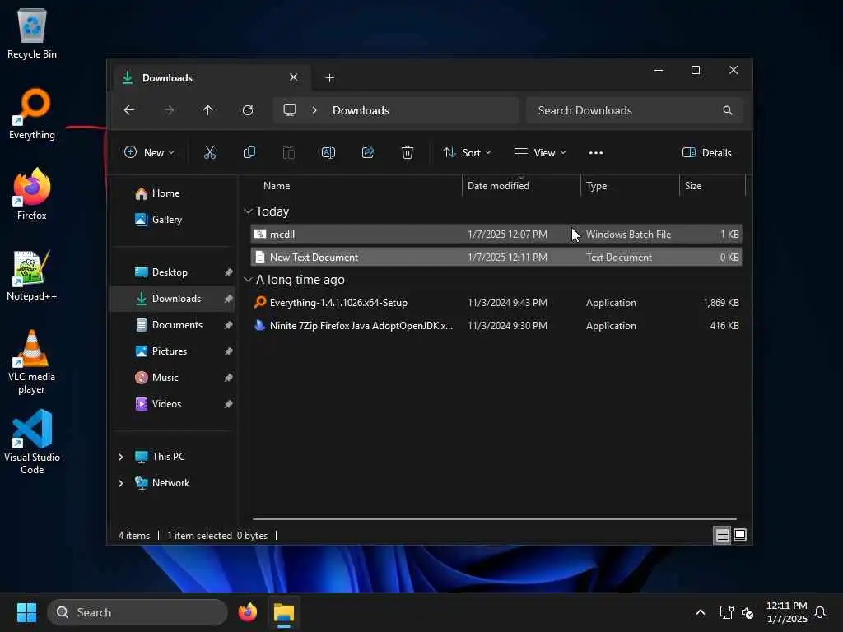Open the Sort dropdown
The image size is (843, 632).
pos(467,152)
